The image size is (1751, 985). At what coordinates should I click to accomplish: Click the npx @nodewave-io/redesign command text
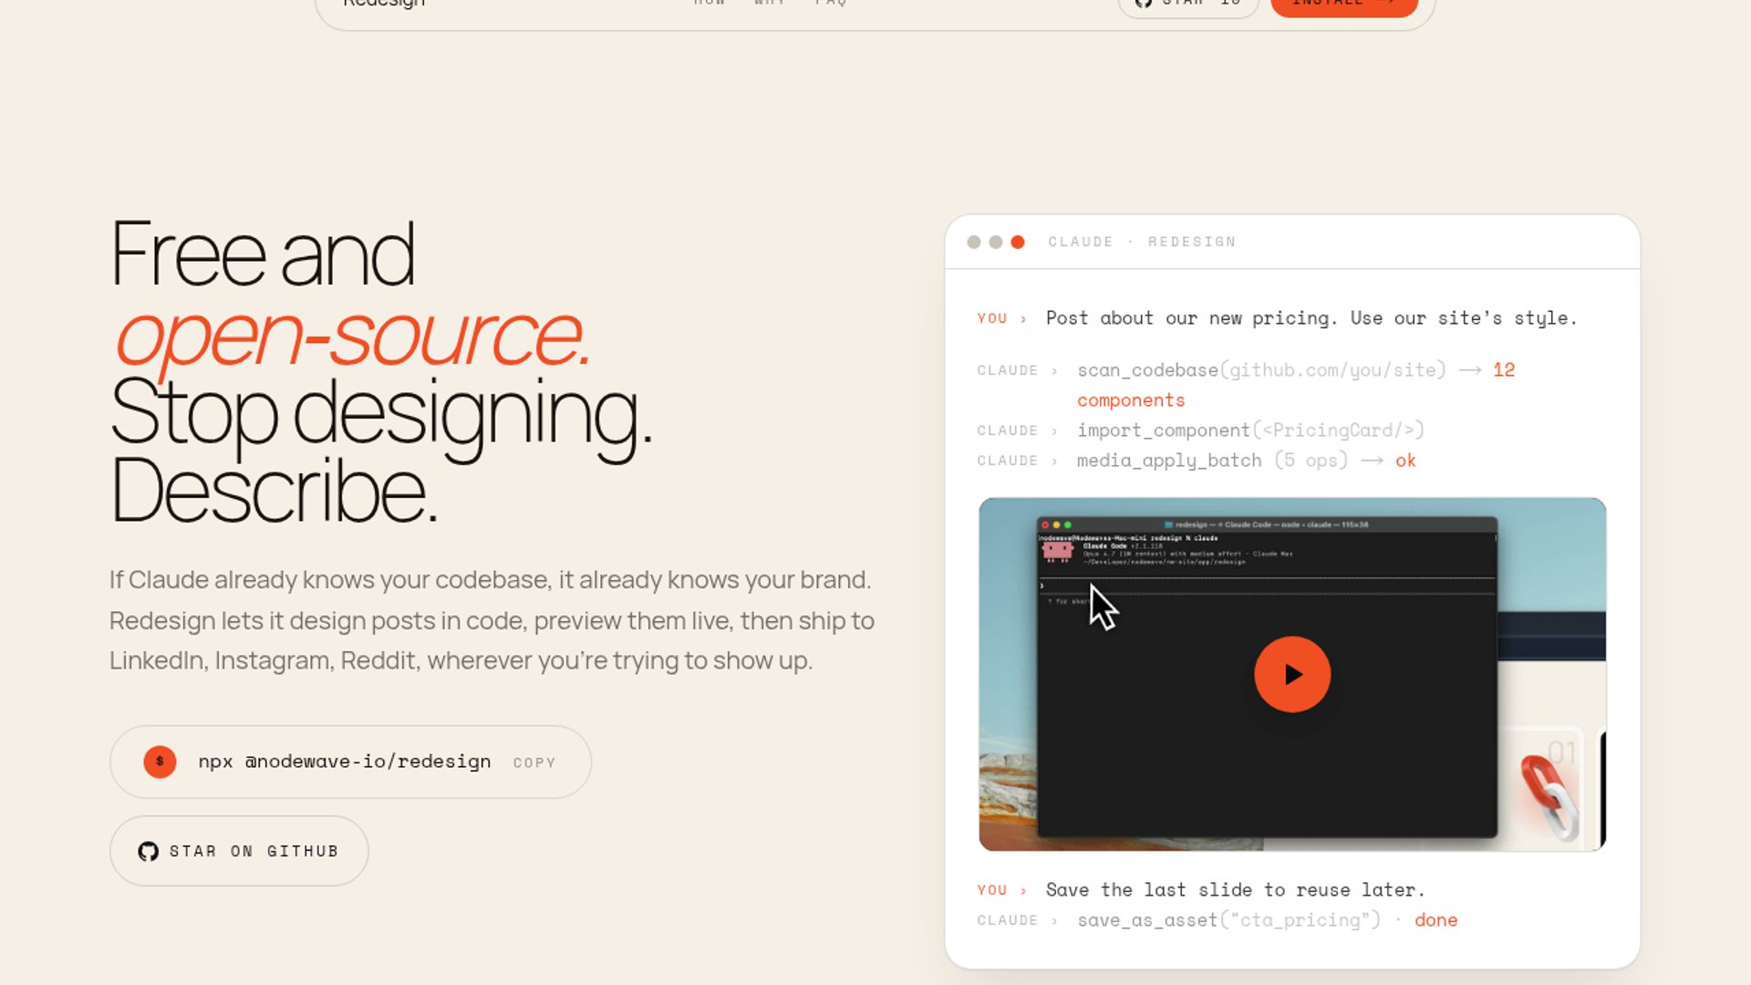point(344,762)
